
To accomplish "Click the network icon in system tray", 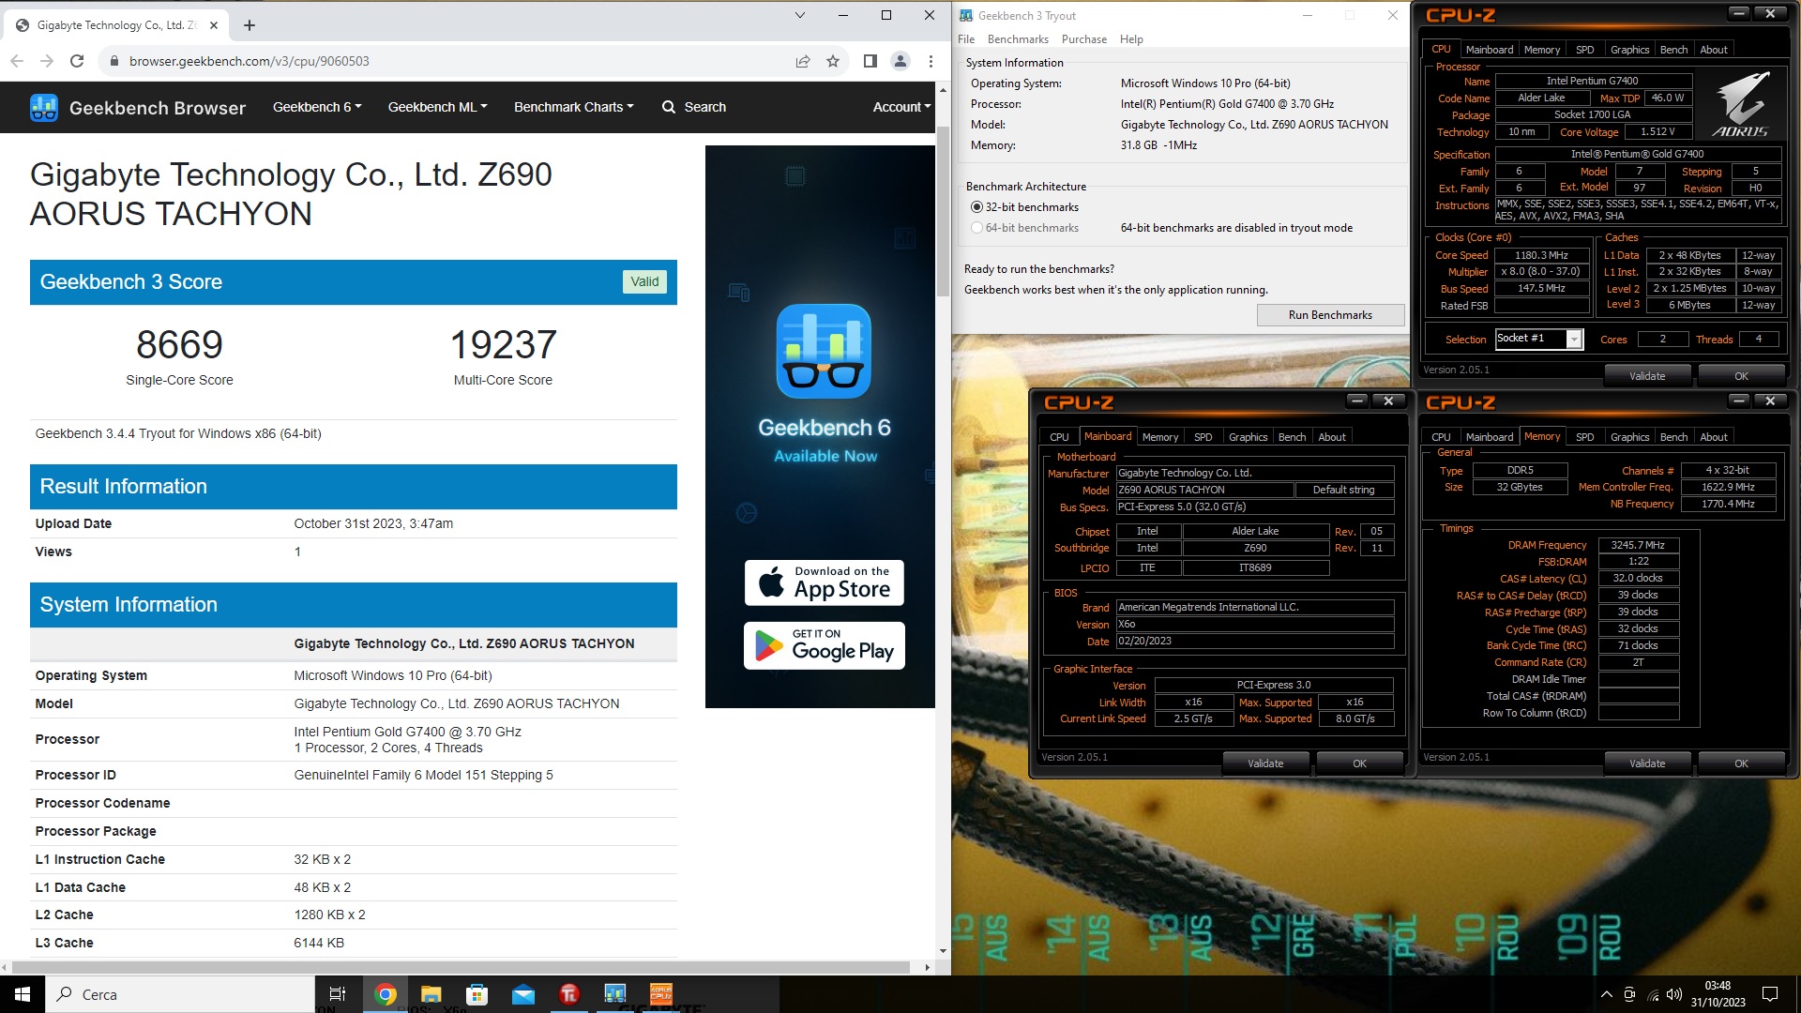I will (1652, 994).
